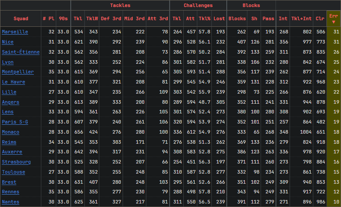Sort by Sh column header
The width and height of the screenshot is (341, 207).
(254, 19)
